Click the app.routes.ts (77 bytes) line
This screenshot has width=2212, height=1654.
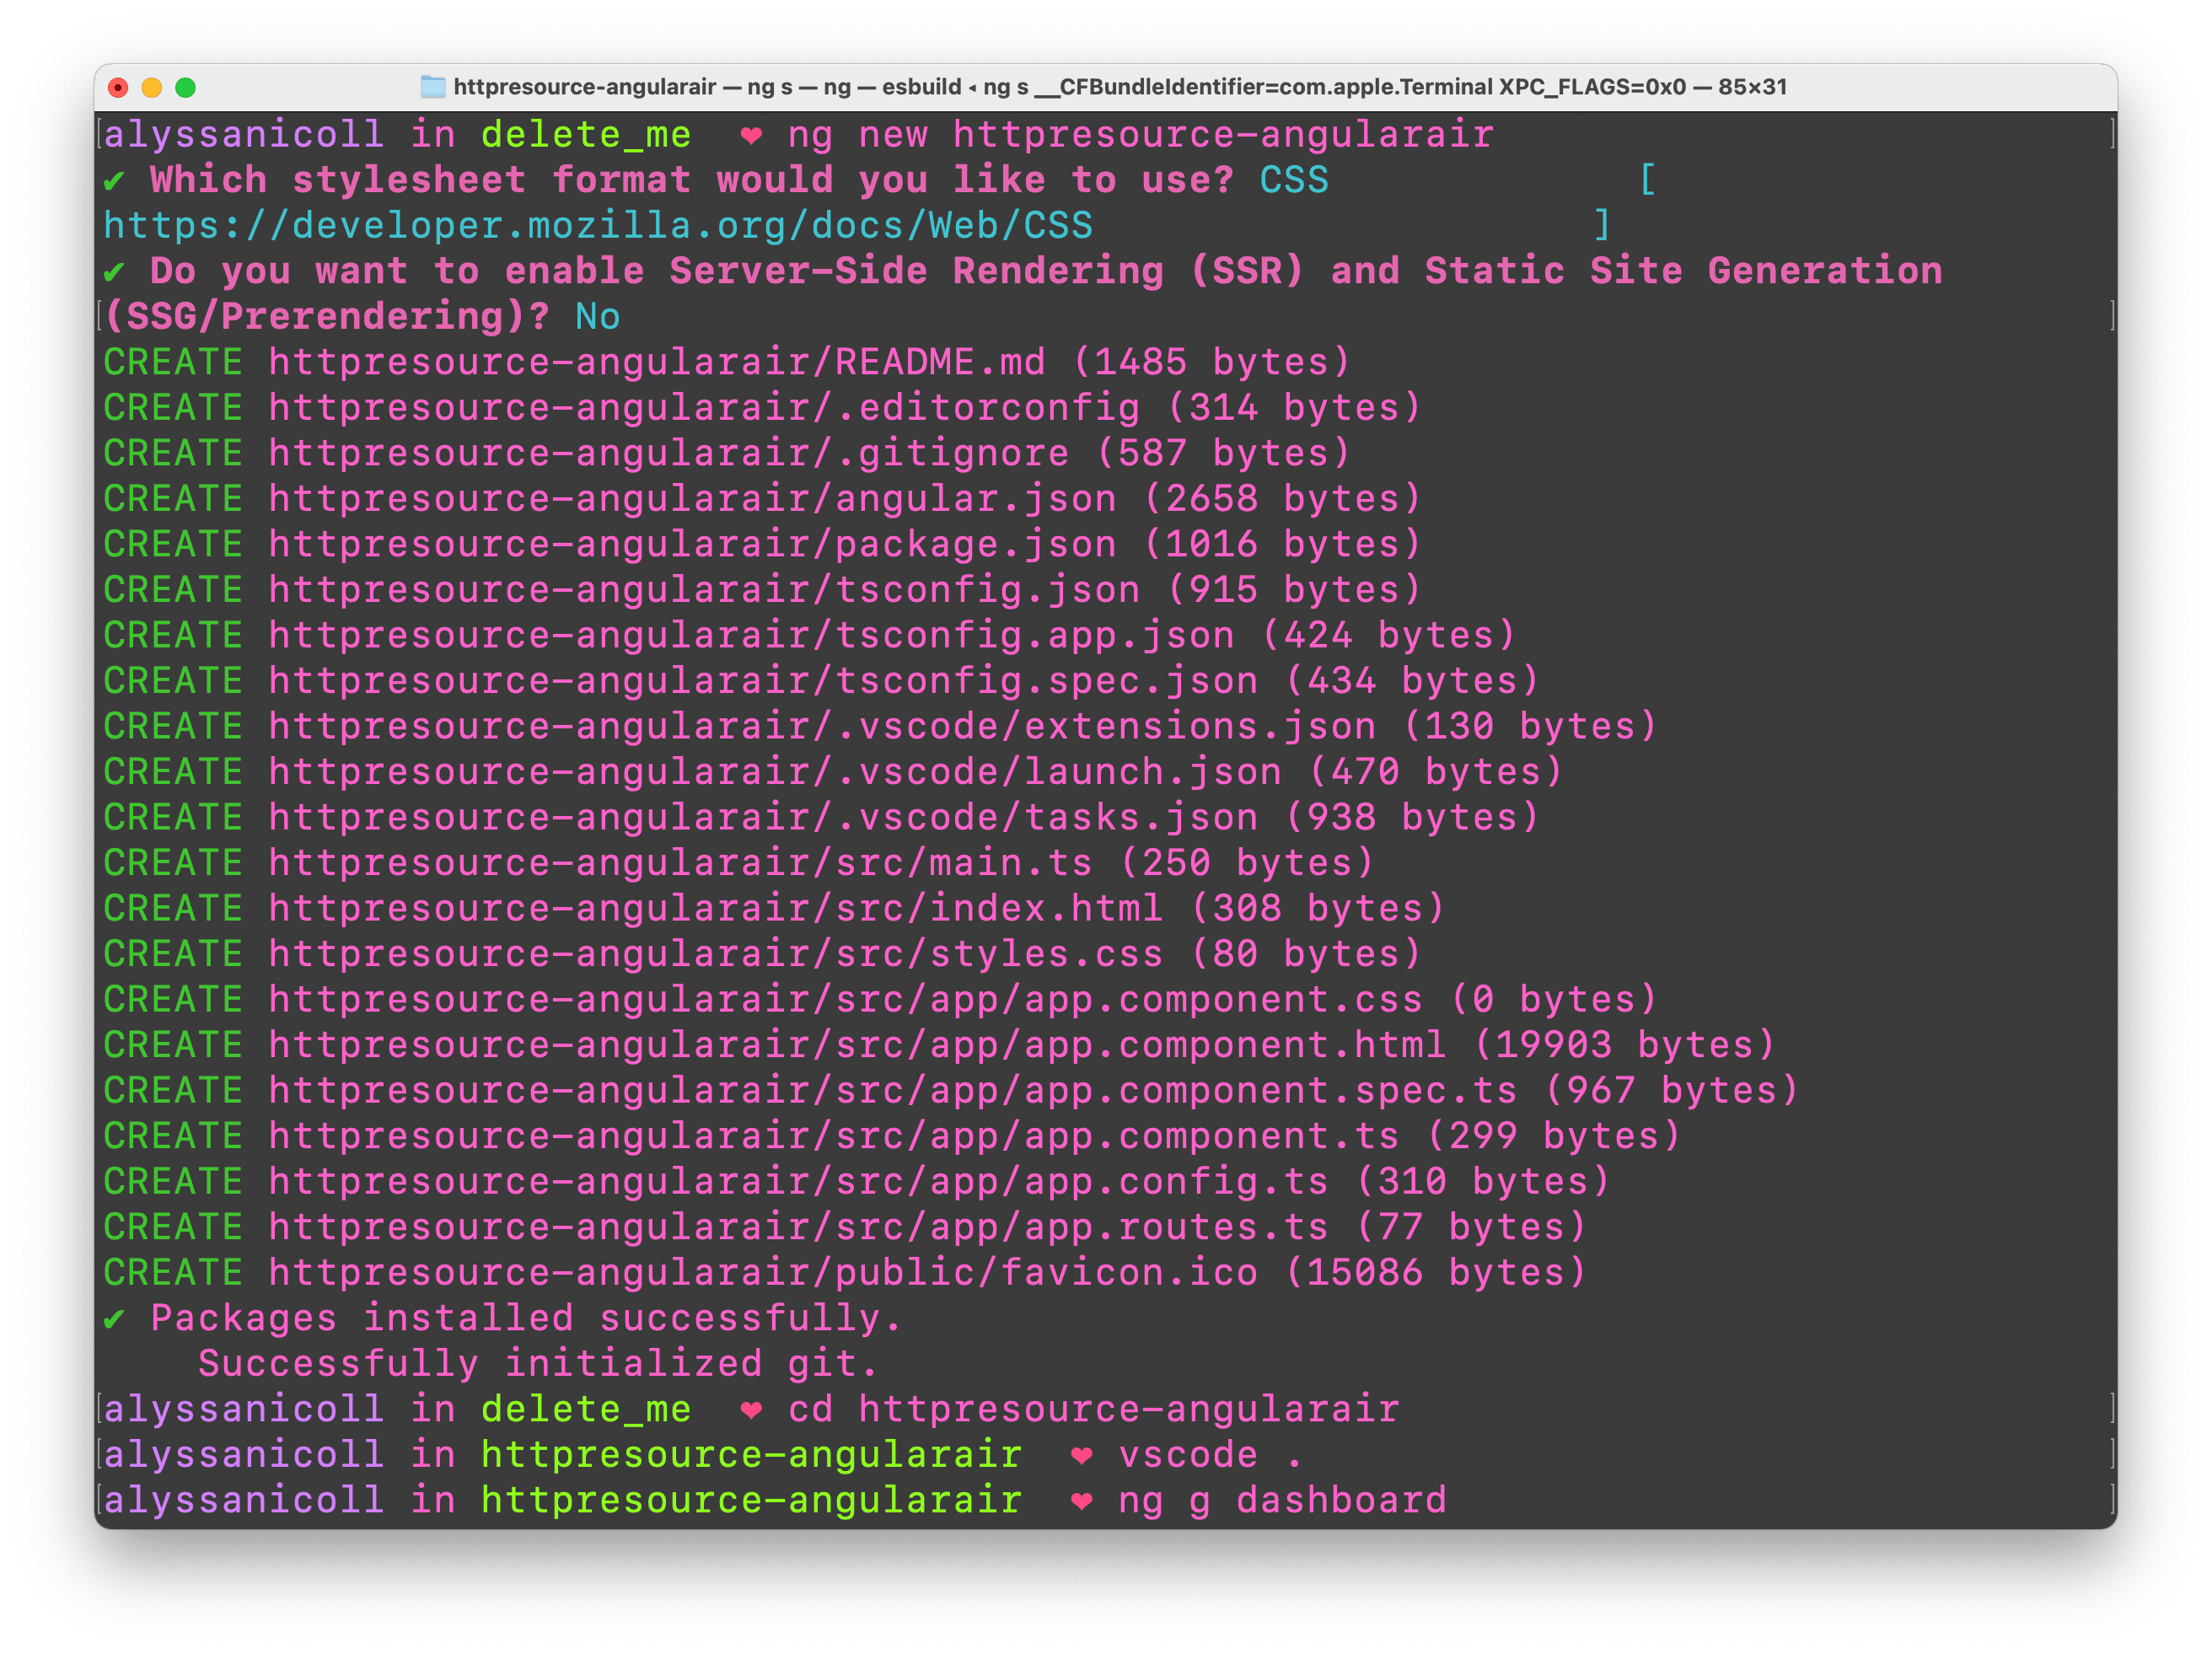[x=845, y=1226]
